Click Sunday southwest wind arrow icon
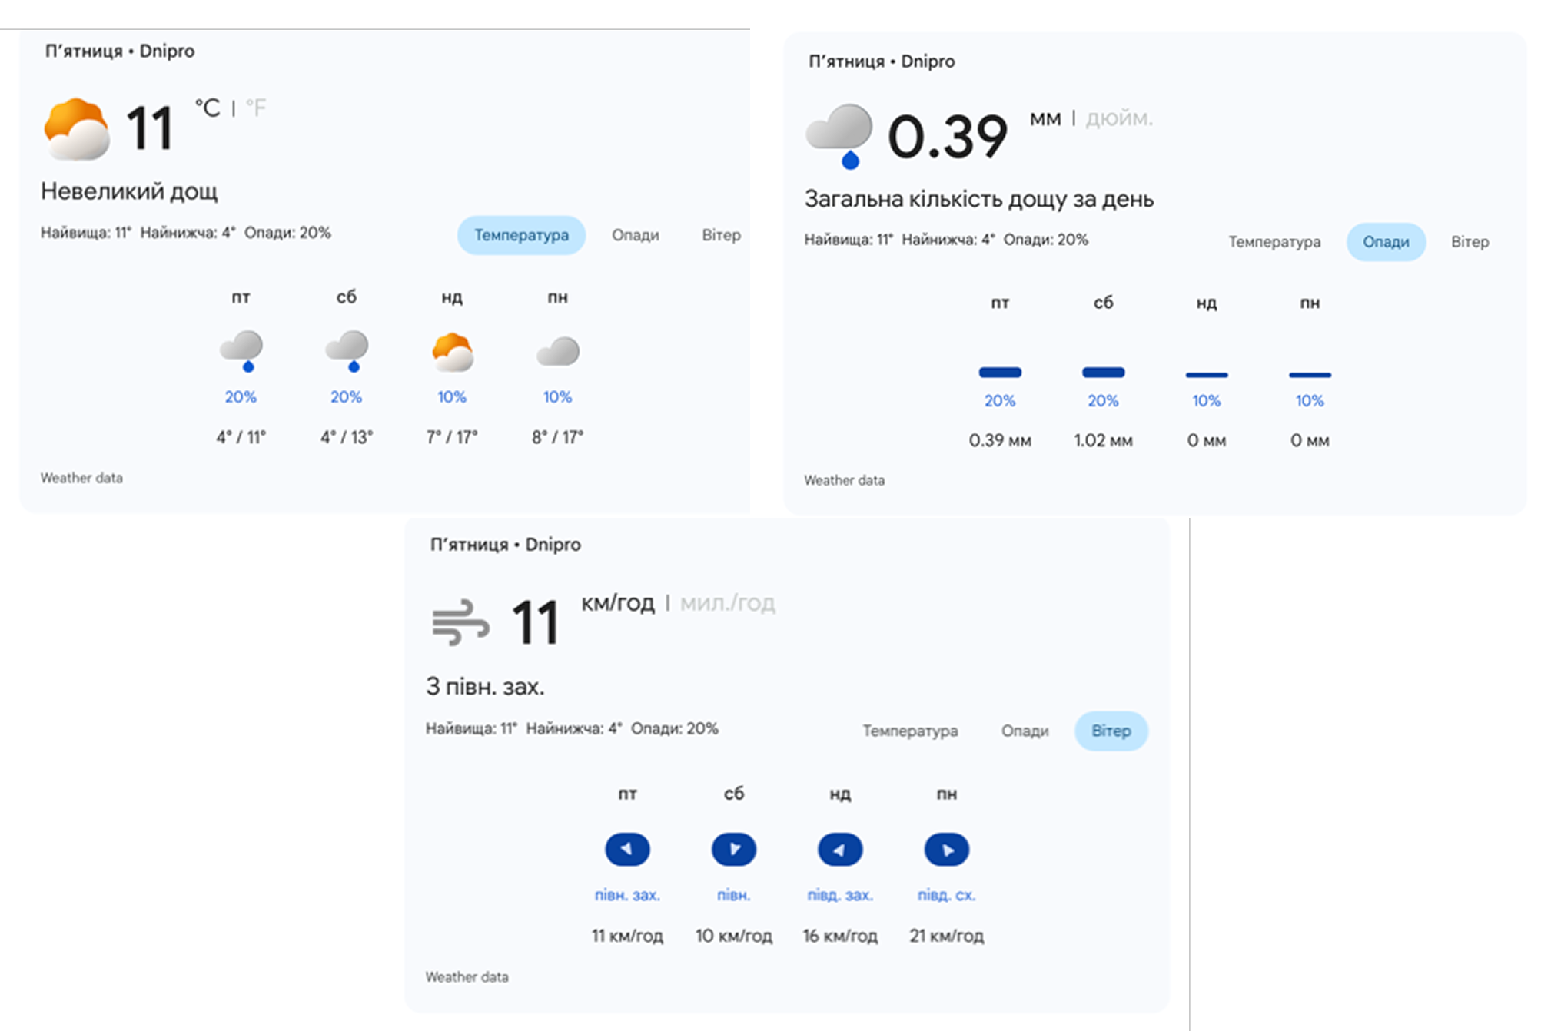This screenshot has width=1551, height=1031. [x=839, y=849]
